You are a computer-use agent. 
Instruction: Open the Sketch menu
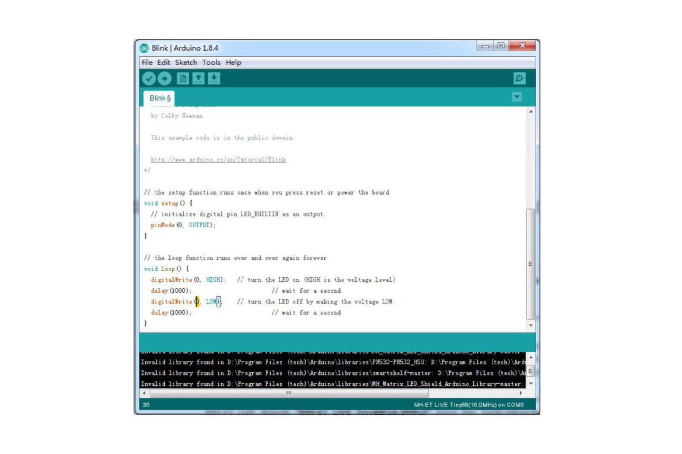coord(186,62)
